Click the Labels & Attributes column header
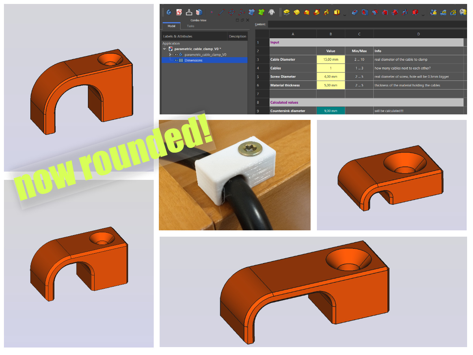This screenshot has width=473, height=355. tap(178, 36)
